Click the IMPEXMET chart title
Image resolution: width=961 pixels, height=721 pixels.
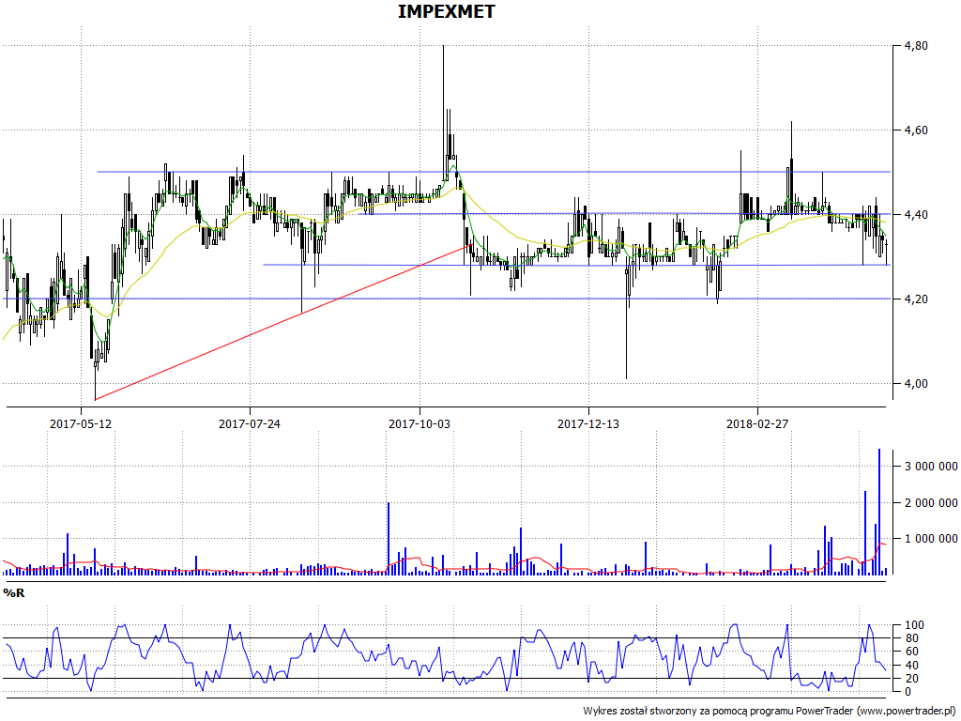coord(446,11)
